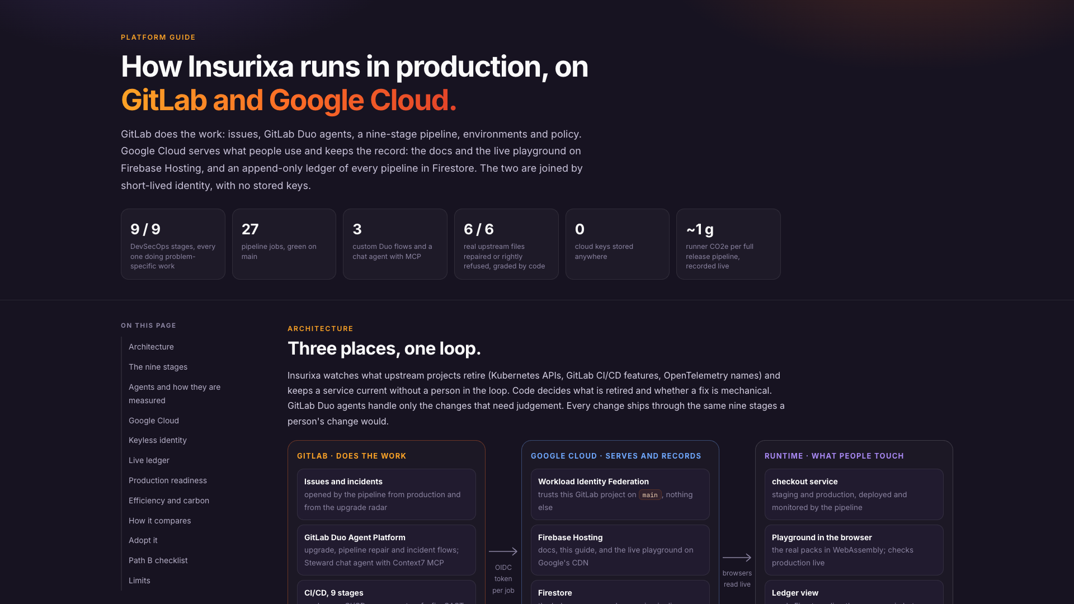
Task: Jump to the Limits section link
Action: [x=139, y=581]
